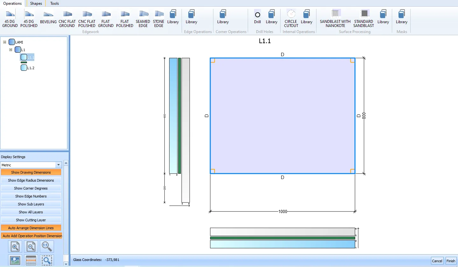Click the glass panel drawing area
This screenshot has height=267, width=458.
[x=282, y=116]
